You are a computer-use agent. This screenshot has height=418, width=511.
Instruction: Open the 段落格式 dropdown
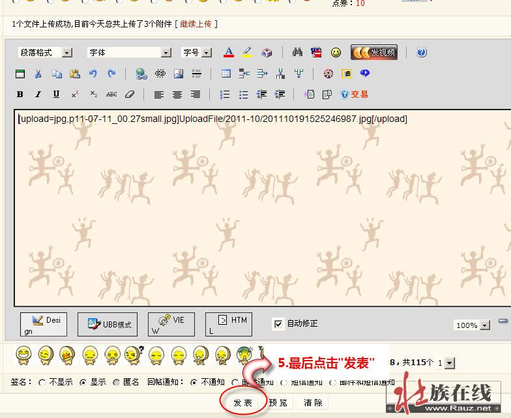[46, 52]
